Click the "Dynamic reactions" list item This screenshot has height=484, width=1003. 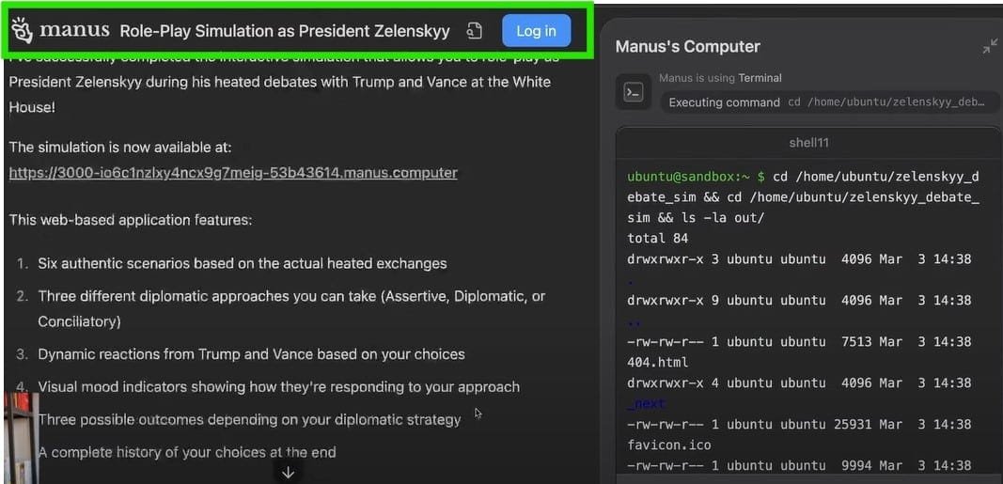pyautogui.click(x=251, y=354)
